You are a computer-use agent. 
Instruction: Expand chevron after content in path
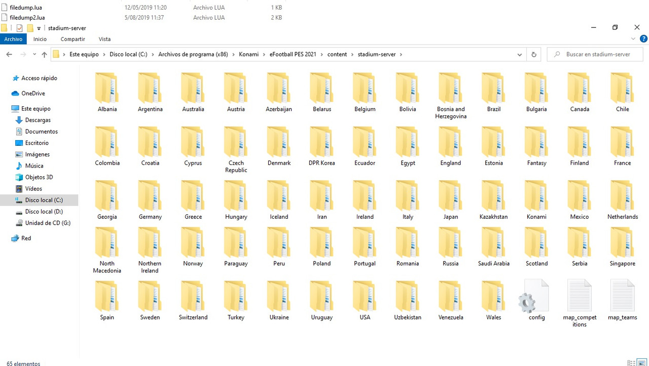352,55
